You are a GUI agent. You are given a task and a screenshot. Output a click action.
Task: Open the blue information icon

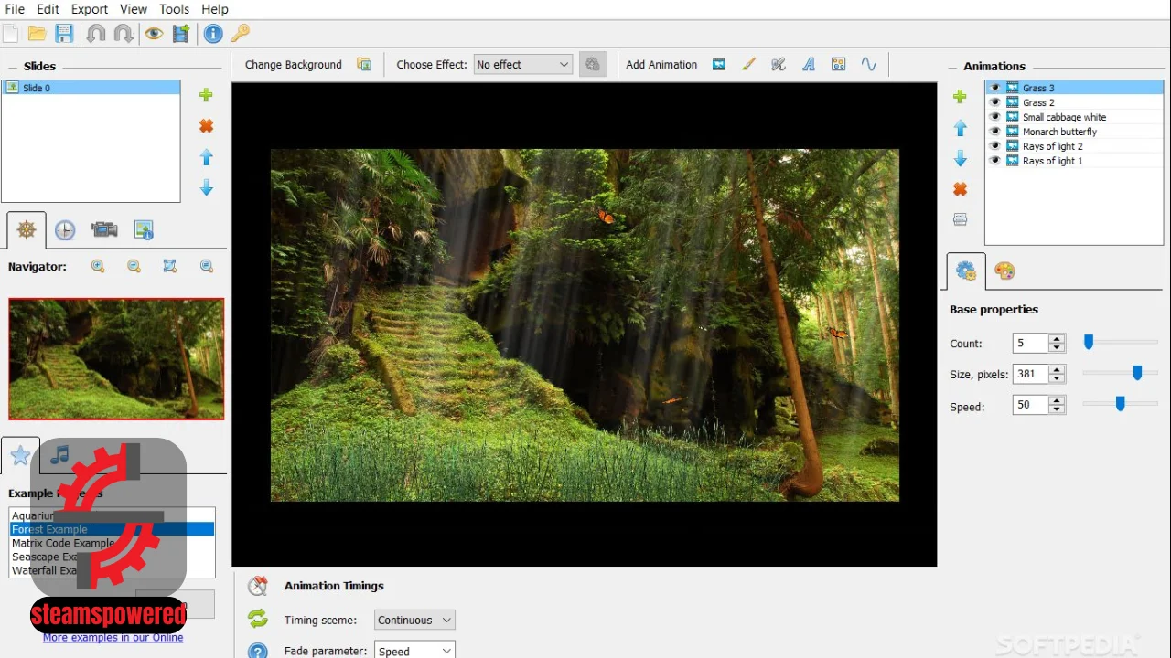click(213, 34)
